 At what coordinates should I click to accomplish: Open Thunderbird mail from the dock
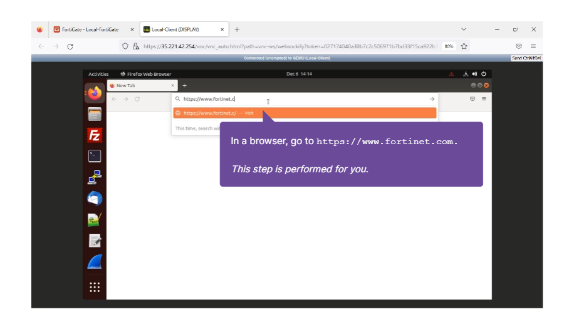[95, 199]
